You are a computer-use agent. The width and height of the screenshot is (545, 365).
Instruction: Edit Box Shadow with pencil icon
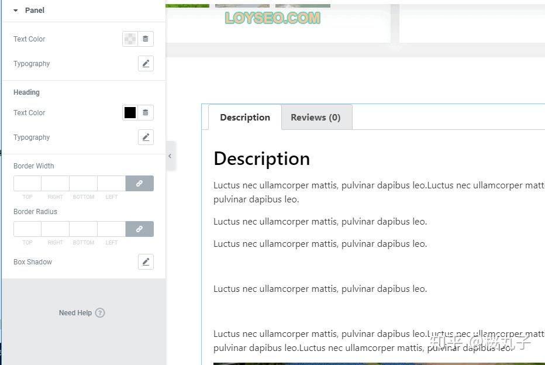tap(146, 261)
